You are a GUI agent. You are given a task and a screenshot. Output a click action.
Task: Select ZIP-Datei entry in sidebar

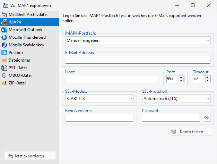click(x=17, y=83)
